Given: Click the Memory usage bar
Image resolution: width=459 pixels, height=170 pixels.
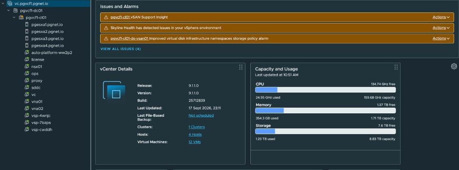Looking at the screenshot, I should (x=325, y=111).
